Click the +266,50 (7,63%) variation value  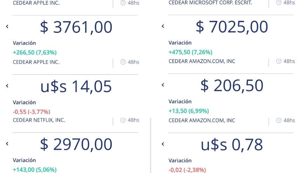coord(35,52)
